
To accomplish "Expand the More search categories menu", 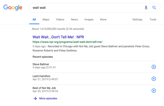I will pyautogui.click(x=103, y=20).
